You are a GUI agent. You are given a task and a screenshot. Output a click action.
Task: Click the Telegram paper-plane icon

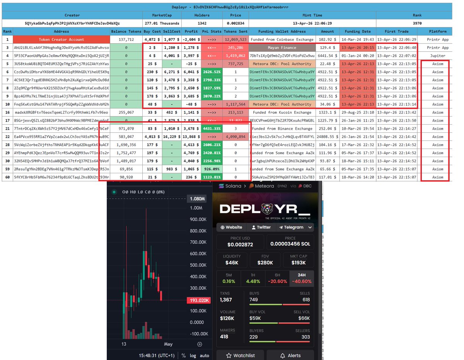tap(281, 227)
